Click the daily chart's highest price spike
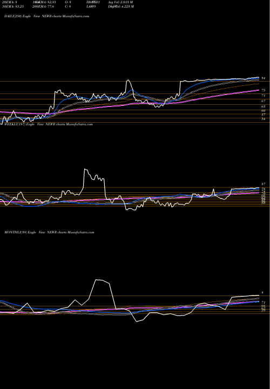 click(x=127, y=80)
